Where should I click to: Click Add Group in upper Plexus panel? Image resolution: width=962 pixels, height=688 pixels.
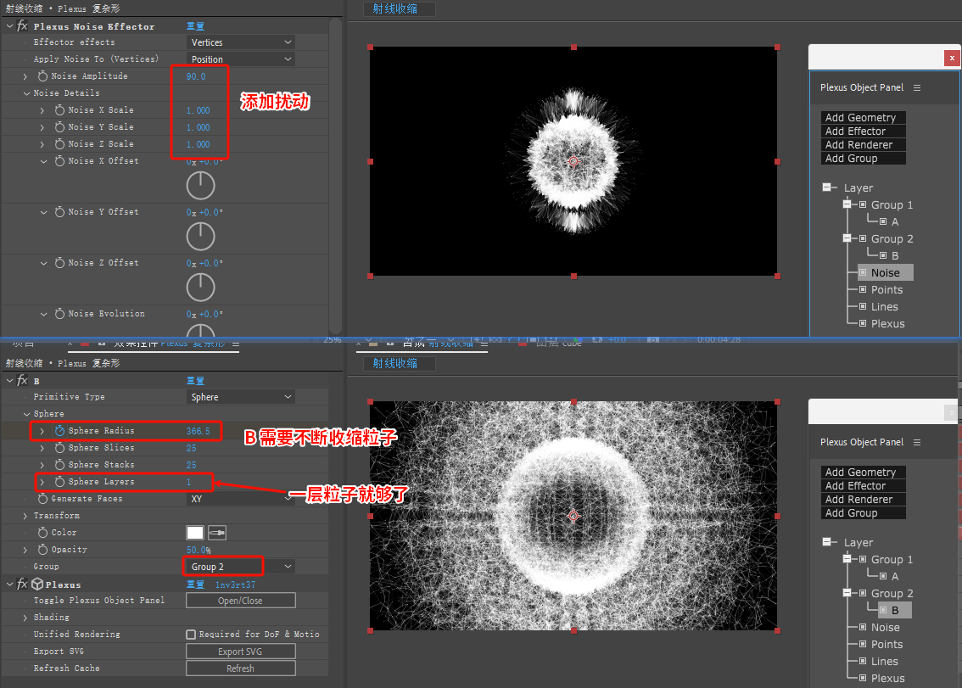click(x=864, y=158)
